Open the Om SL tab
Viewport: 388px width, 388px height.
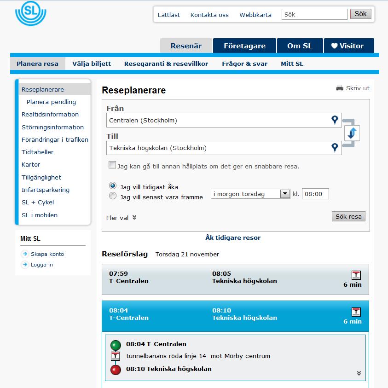pyautogui.click(x=300, y=46)
